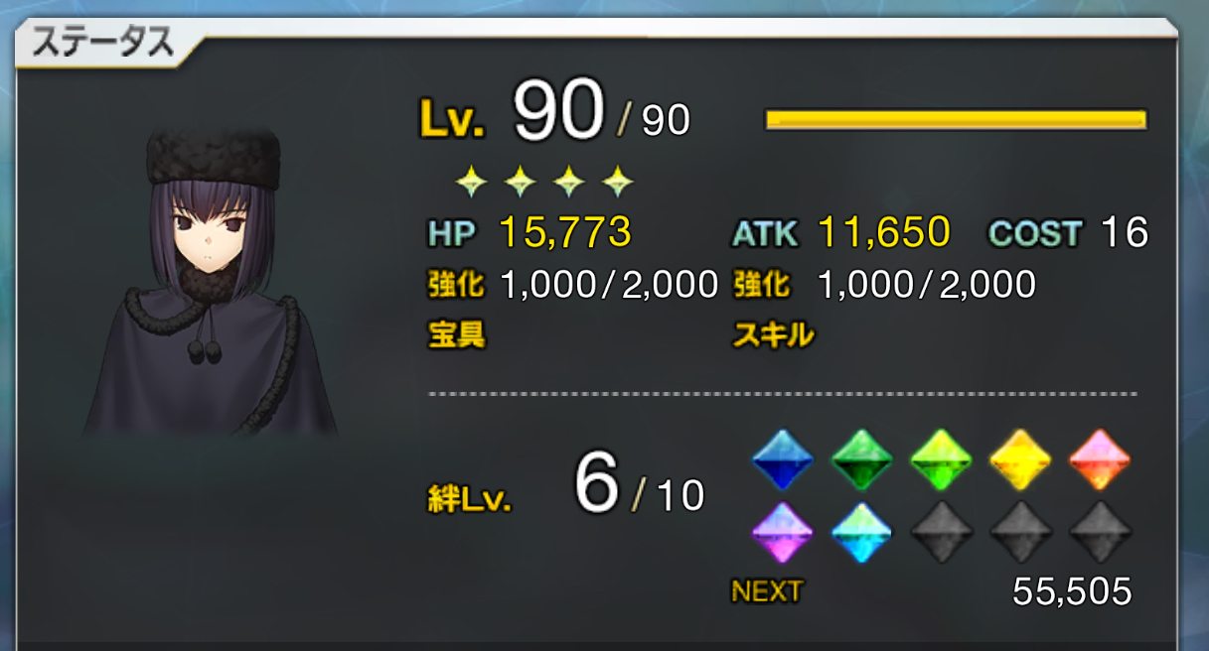
Task: Click the dark green bond crystal
Action: (862, 459)
